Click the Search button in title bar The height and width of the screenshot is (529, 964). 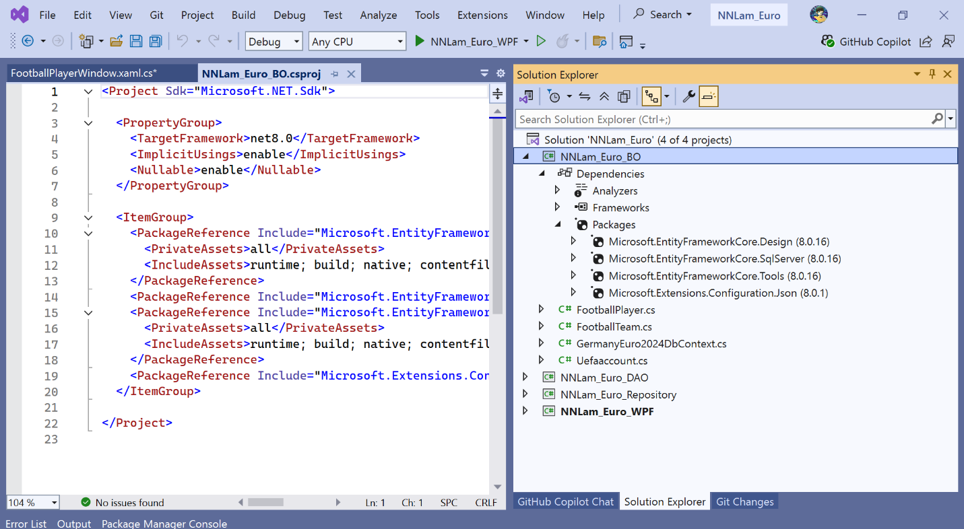663,14
